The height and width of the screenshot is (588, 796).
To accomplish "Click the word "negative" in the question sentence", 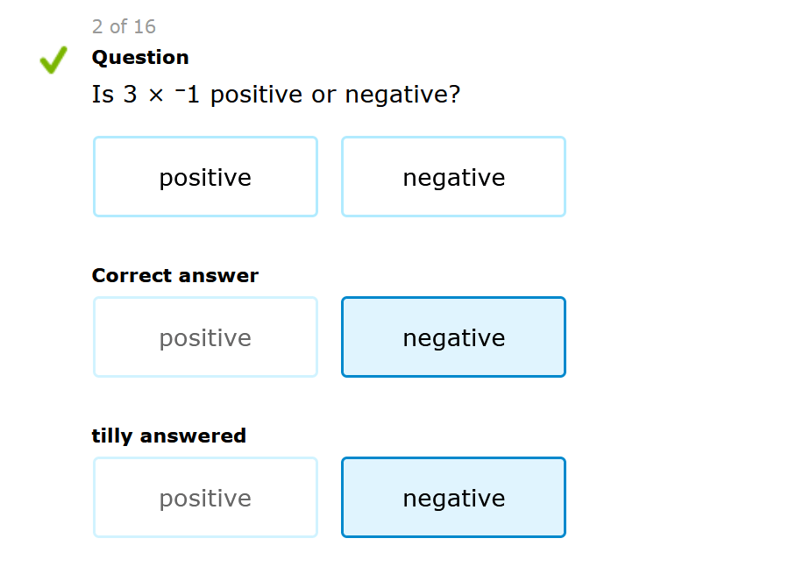I will click(x=396, y=95).
